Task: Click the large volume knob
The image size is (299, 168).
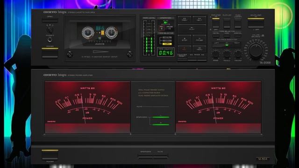Action: [x=256, y=50]
